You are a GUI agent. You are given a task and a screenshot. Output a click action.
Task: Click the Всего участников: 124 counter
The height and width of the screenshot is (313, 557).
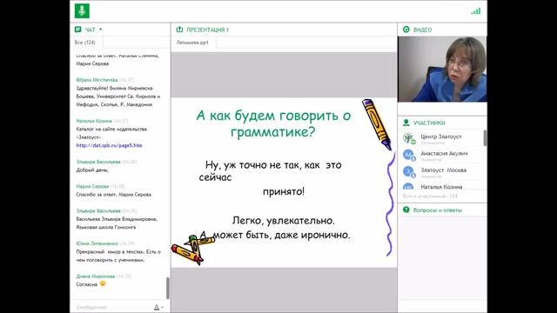click(x=430, y=196)
